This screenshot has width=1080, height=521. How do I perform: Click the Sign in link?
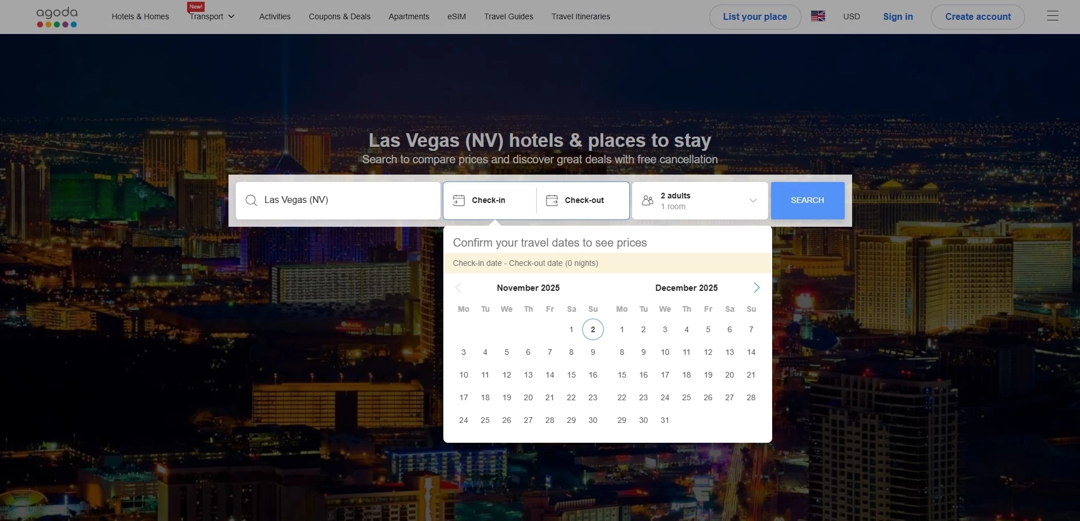coord(898,16)
